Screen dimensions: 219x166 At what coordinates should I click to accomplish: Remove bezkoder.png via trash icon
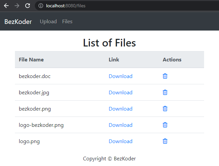pyautogui.click(x=165, y=109)
